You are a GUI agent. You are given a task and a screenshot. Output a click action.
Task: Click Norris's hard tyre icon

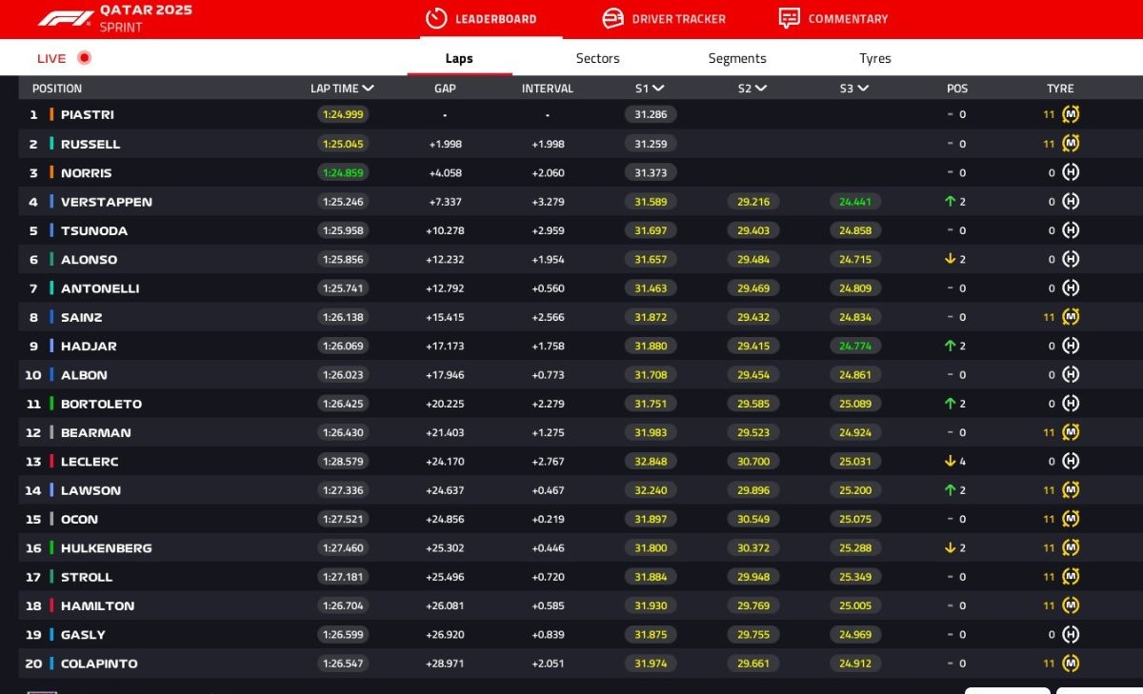[x=1071, y=172]
